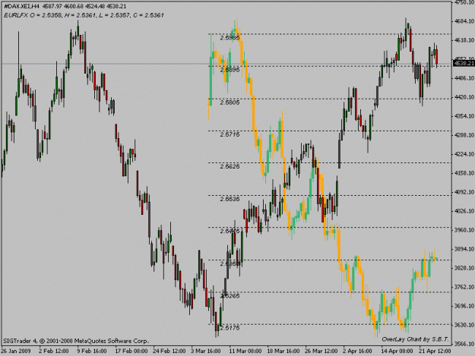Click overlay level label 2.5625

230,166
